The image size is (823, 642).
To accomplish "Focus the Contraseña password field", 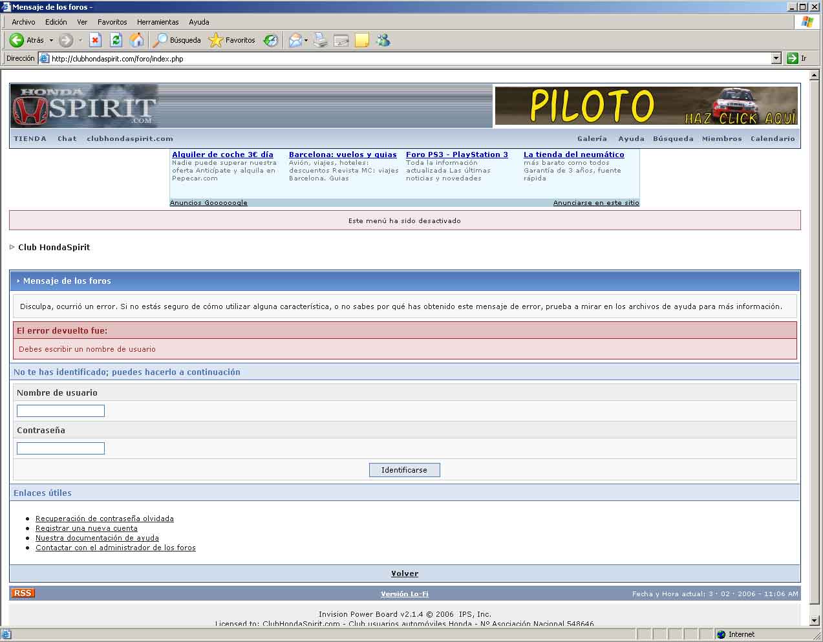I will click(x=61, y=448).
